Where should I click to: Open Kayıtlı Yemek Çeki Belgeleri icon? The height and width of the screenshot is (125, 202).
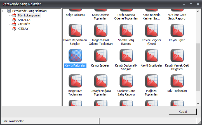tap(177, 56)
